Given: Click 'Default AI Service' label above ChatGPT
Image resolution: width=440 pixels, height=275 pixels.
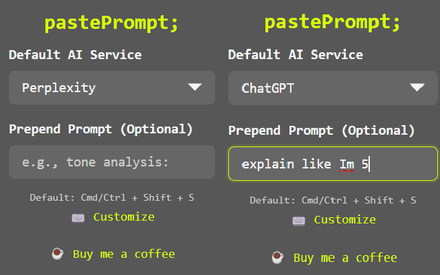Looking at the screenshot, I should click(x=296, y=55).
